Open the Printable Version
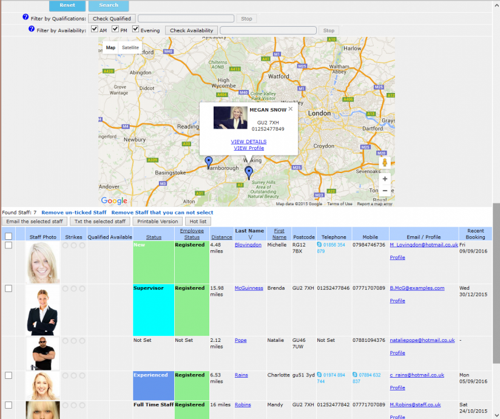 pyautogui.click(x=158, y=222)
